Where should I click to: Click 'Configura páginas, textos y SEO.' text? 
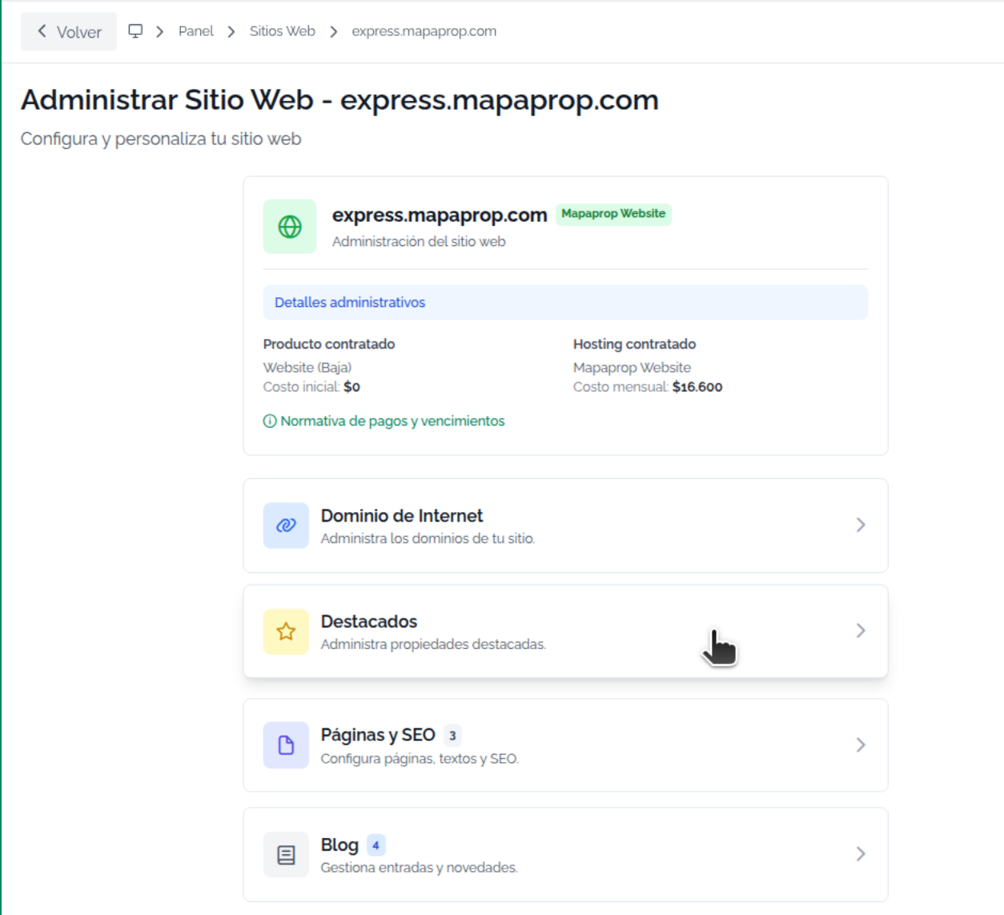pyautogui.click(x=420, y=758)
